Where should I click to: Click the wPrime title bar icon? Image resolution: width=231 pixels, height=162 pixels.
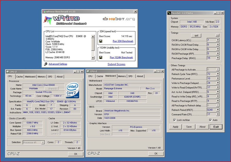[x=44, y=12]
